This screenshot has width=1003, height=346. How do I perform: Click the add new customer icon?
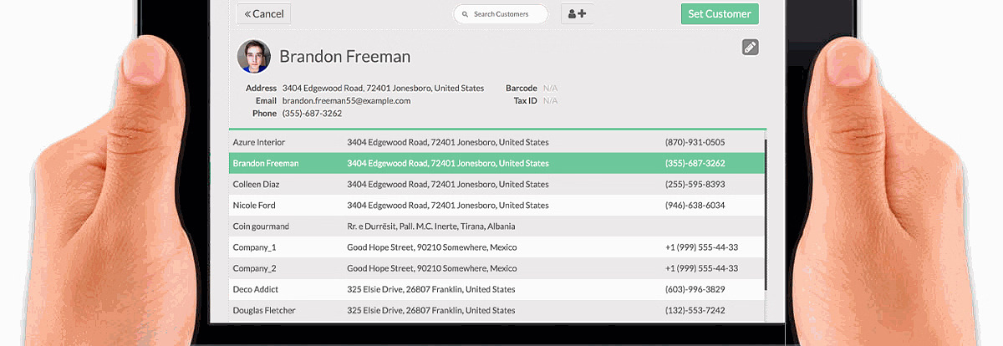[577, 14]
